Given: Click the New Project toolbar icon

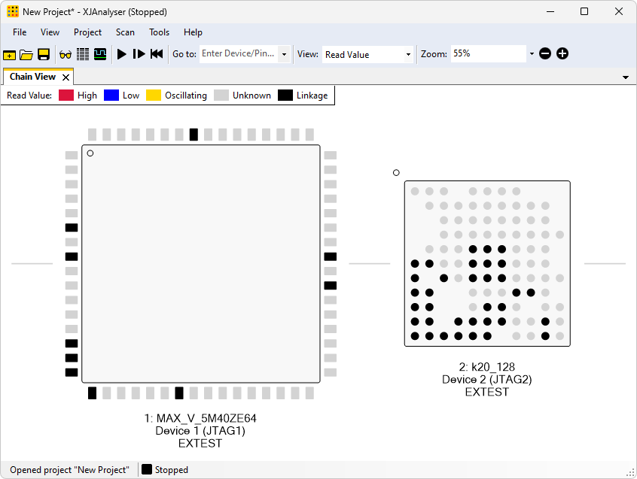Looking at the screenshot, I should coord(9,54).
